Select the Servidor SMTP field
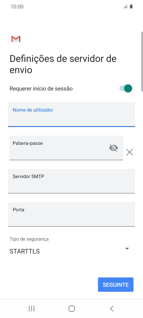143x318 pixels. click(x=71, y=181)
